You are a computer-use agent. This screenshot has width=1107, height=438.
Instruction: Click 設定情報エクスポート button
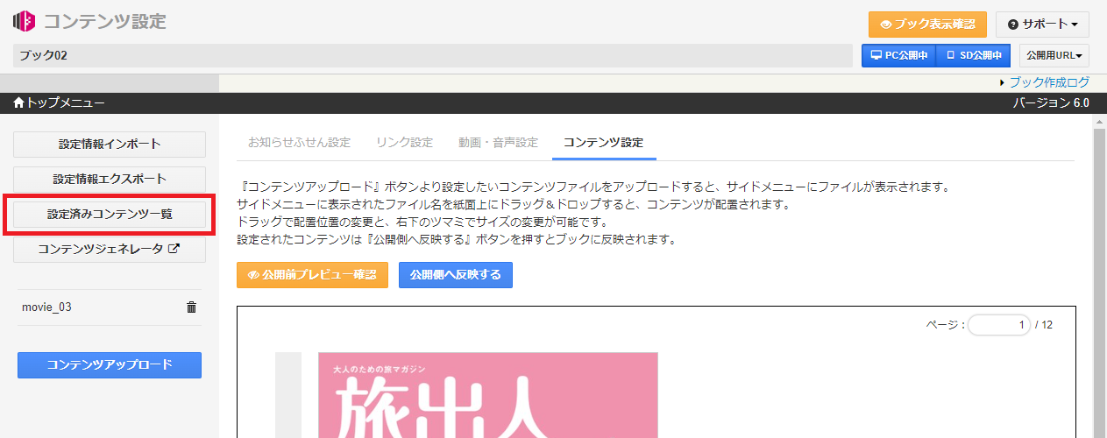(110, 179)
